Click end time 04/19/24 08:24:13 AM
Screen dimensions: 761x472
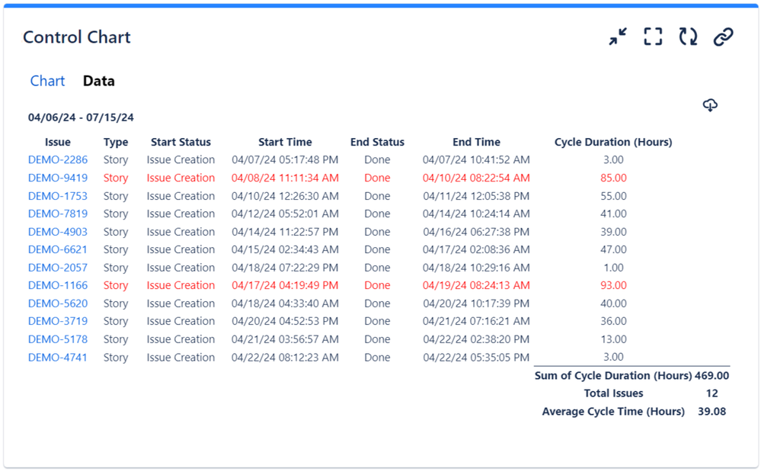tap(476, 285)
